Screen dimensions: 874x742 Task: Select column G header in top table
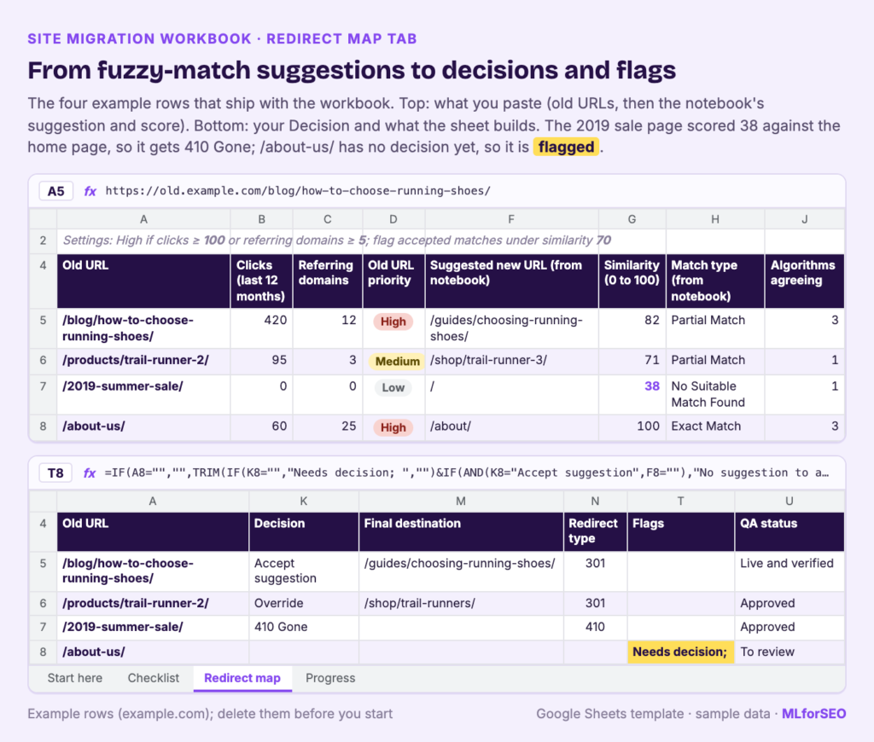pos(632,219)
